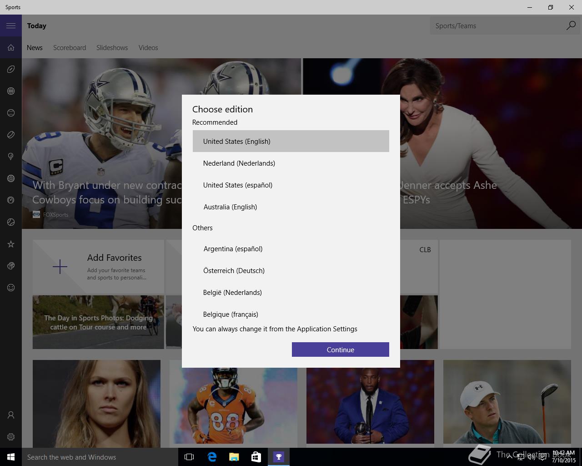Screen dimensions: 582x466
Task: Open the star Favorites sidebar icon
Action: [11, 244]
